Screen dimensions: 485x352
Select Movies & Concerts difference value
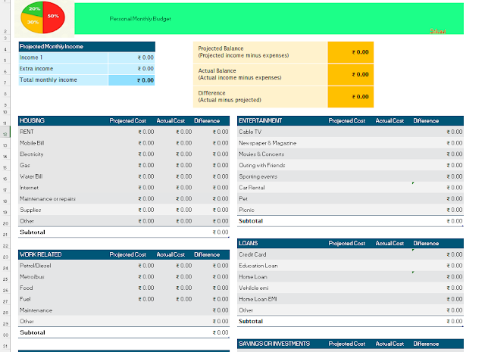455,154
